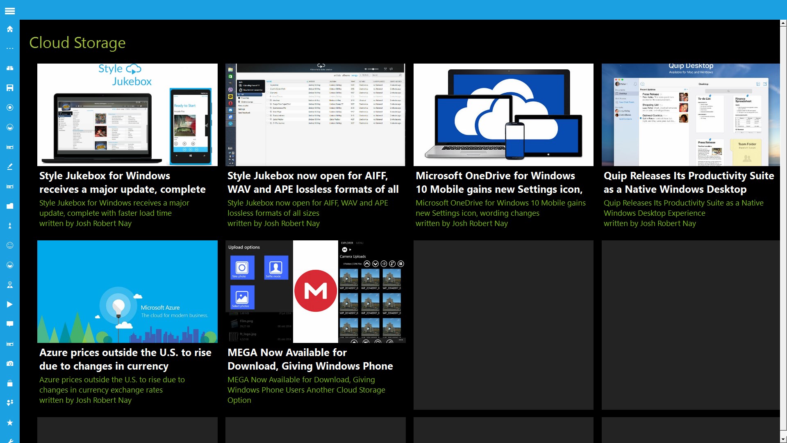This screenshot has height=443, width=787.
Task: Click the scrollbar down arrow
Action: coord(783,439)
